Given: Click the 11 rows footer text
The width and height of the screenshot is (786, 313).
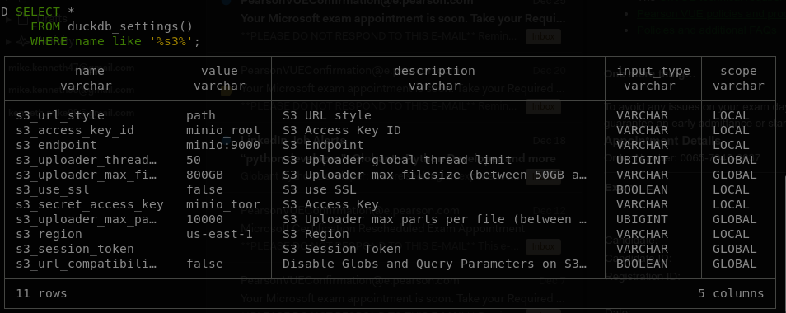Looking at the screenshot, I should tap(41, 293).
